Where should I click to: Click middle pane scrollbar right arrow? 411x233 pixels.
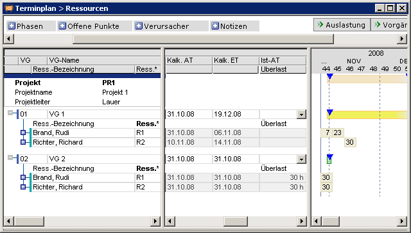tap(302, 221)
